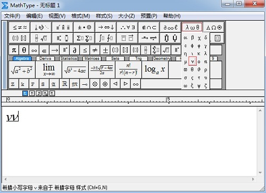
Task: Insert the limit x→∞ expression
Action: pyautogui.click(x=48, y=70)
